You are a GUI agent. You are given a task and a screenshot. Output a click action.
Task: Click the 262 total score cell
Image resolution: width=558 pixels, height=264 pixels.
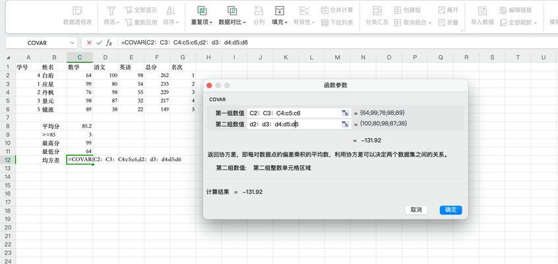[x=157, y=75]
